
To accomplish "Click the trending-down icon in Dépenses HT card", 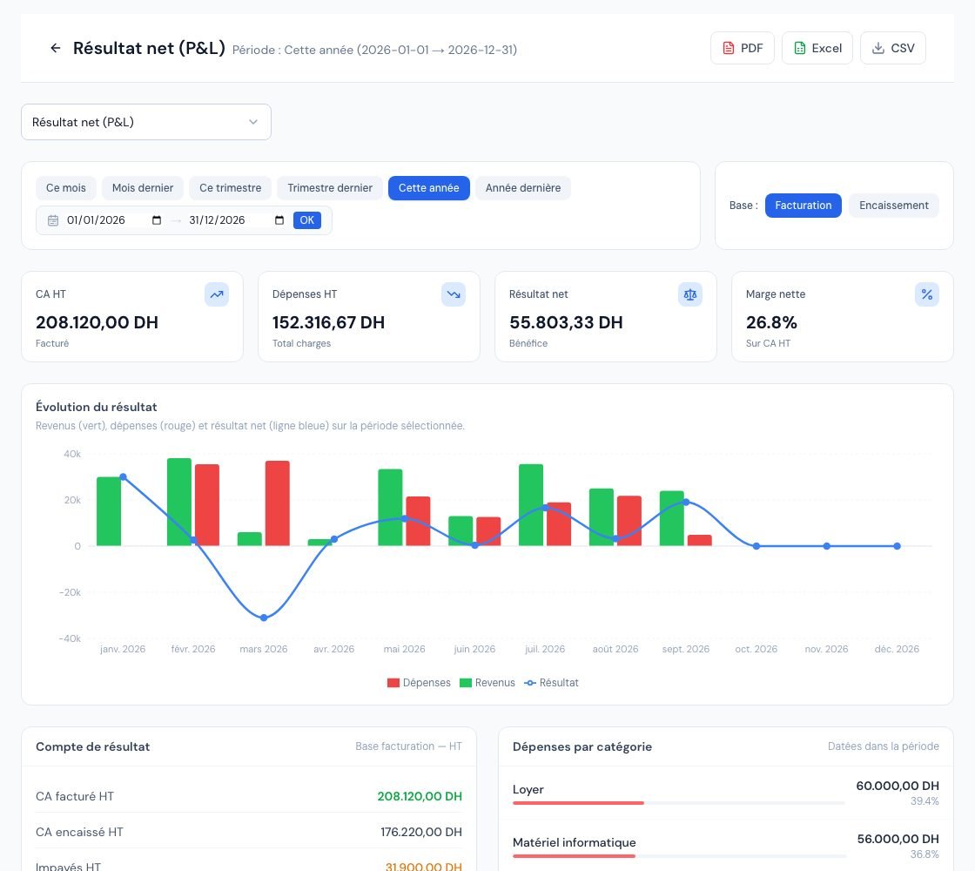I will pyautogui.click(x=454, y=294).
